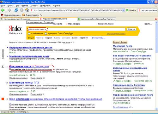The height and width of the screenshot is (114, 158).
Task: Click into the Yandex search query field
Action: click(x=76, y=29)
